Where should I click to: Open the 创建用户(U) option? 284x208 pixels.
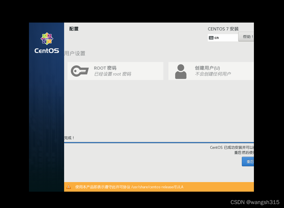211,71
